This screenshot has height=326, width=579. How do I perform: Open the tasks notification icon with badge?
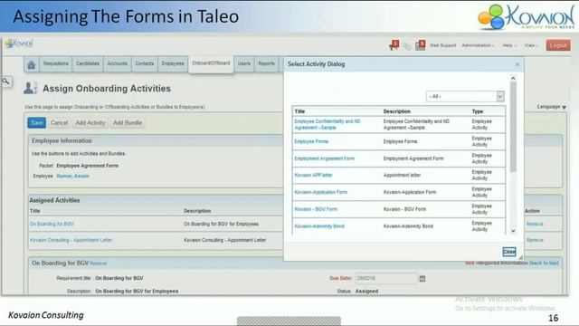pos(420,45)
